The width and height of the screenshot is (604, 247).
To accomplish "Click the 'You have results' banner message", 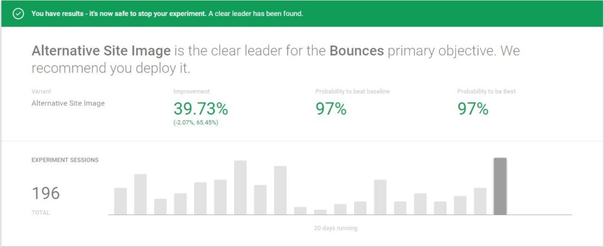I will click(x=167, y=14).
